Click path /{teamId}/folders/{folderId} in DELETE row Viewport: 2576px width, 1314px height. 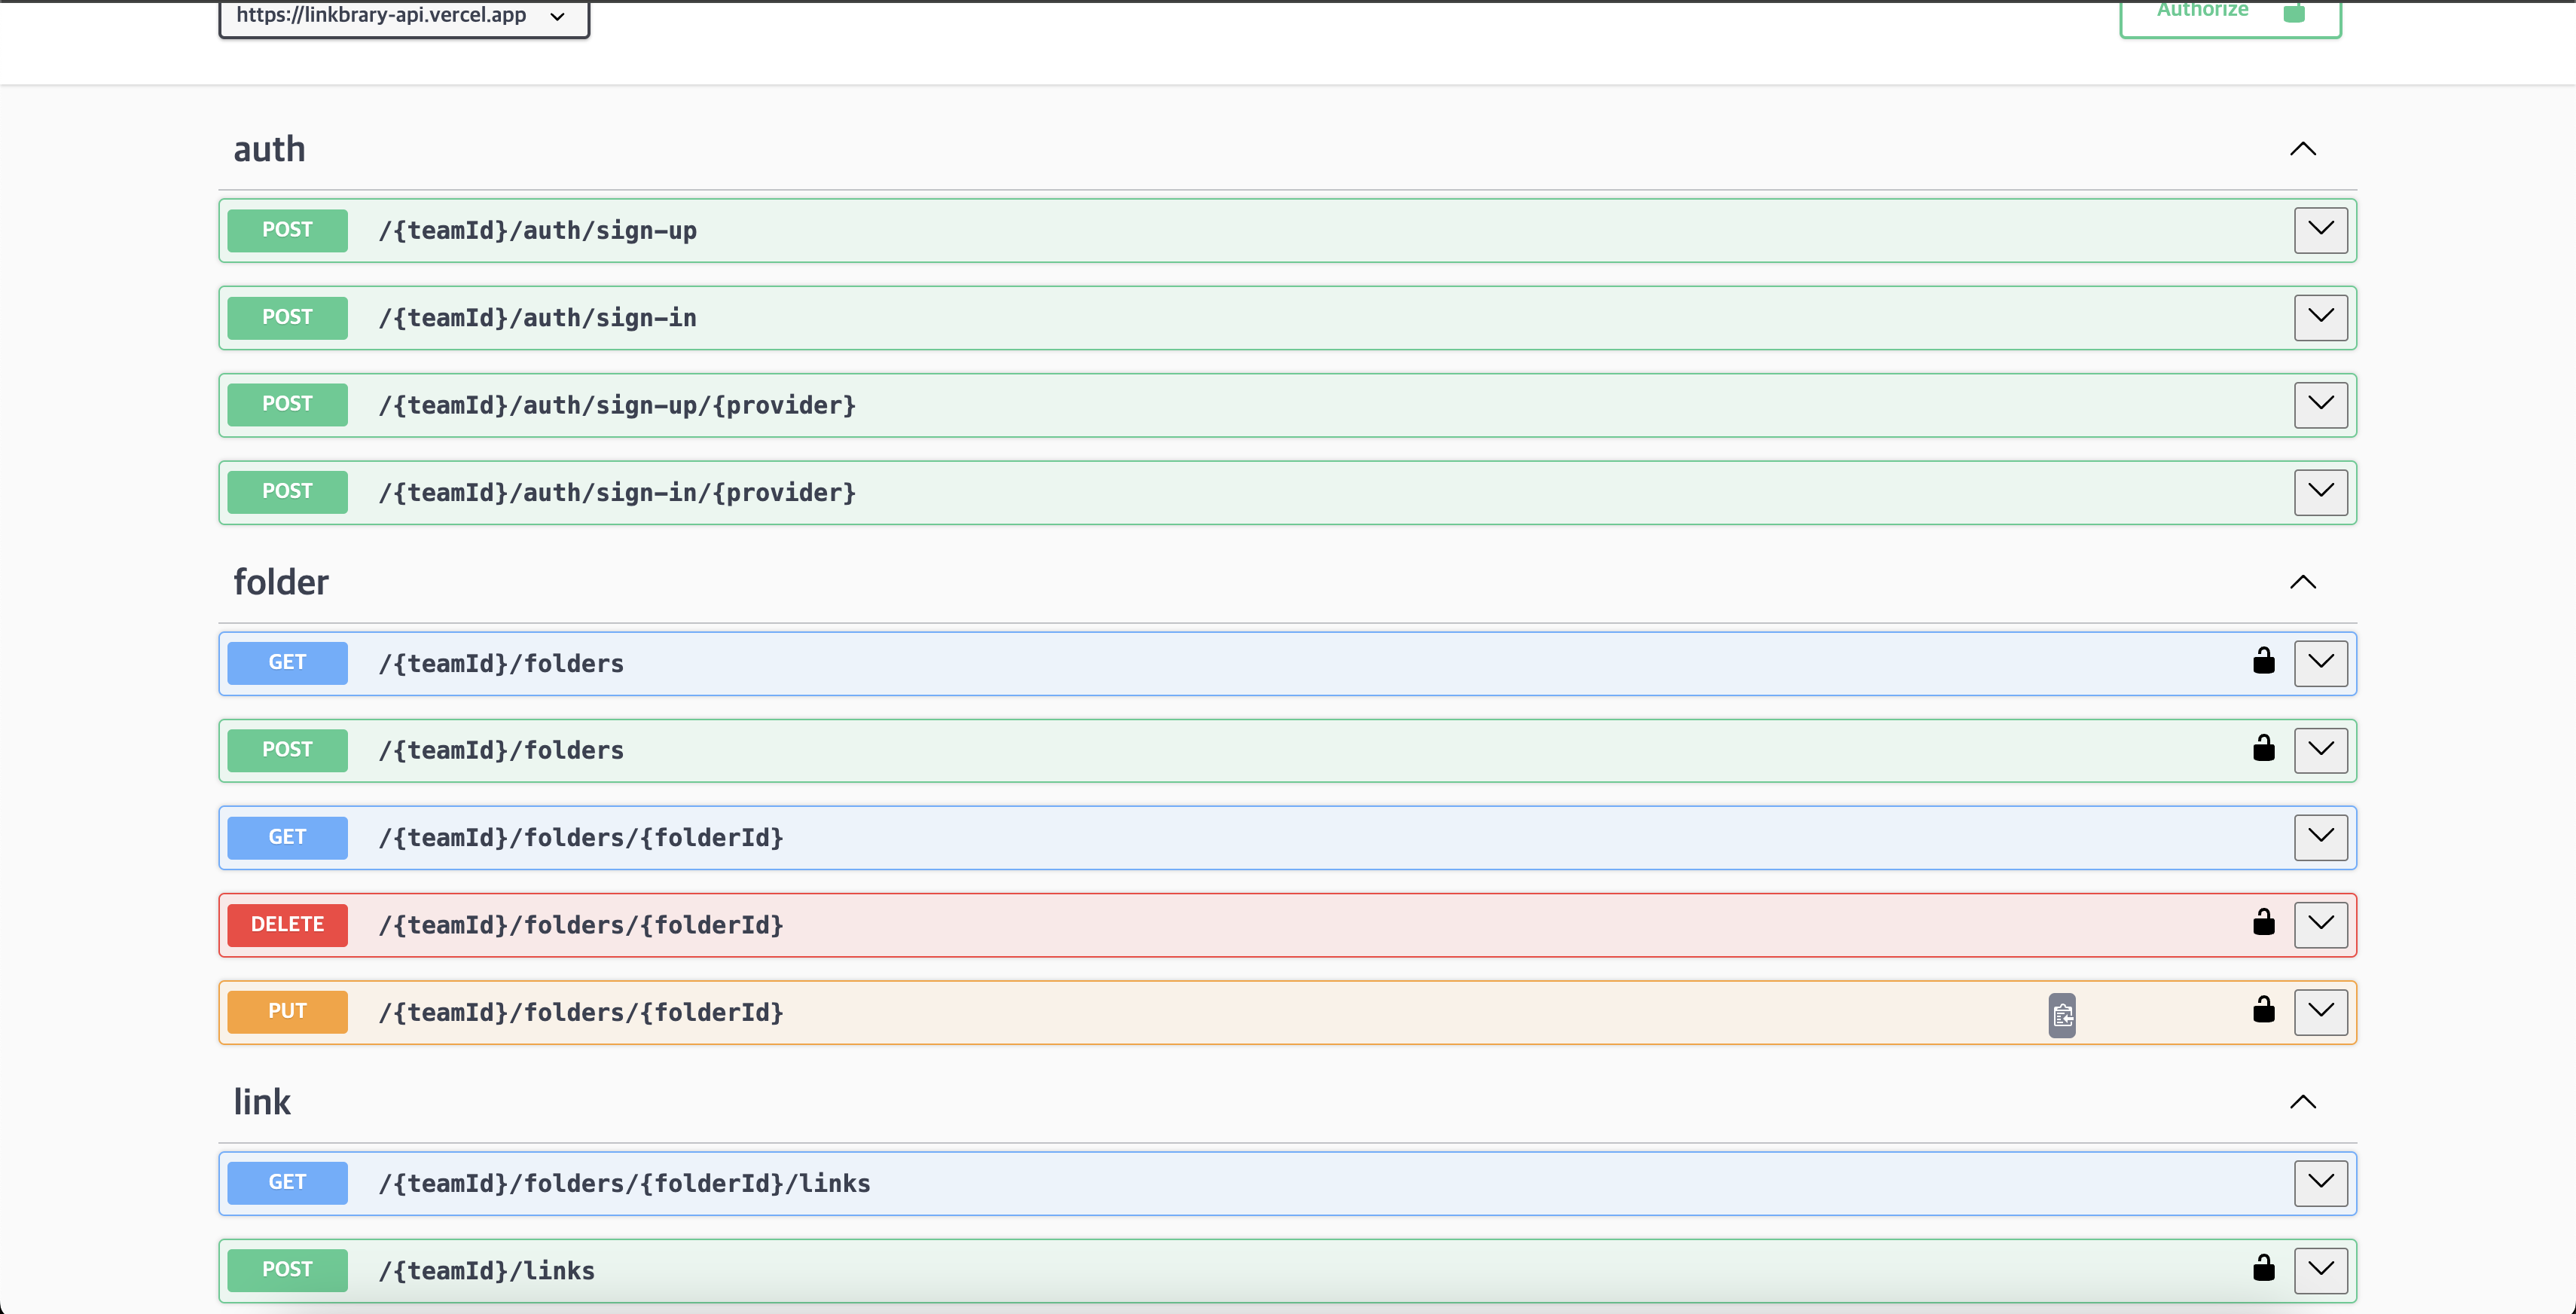tap(581, 926)
